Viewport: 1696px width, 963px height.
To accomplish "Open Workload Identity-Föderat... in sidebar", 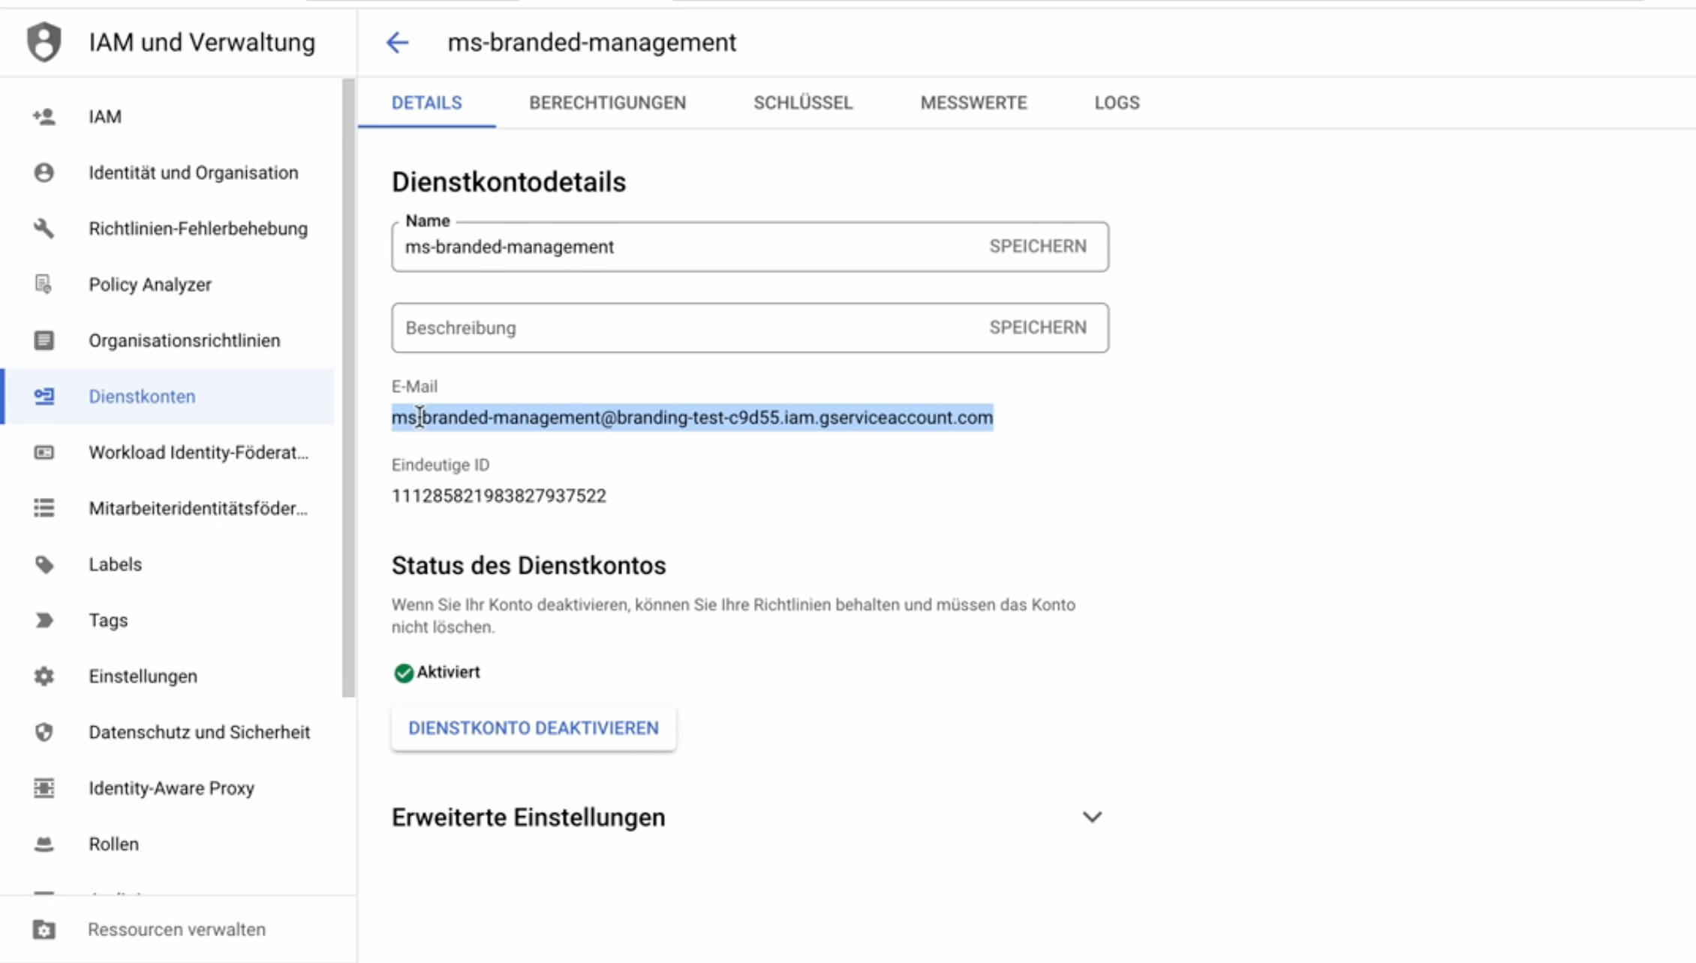I will pos(168,452).
